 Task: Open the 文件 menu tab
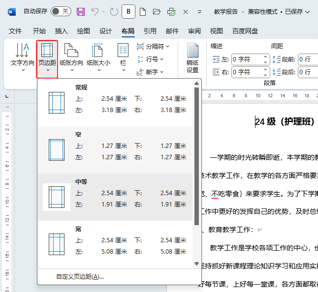click(15, 31)
